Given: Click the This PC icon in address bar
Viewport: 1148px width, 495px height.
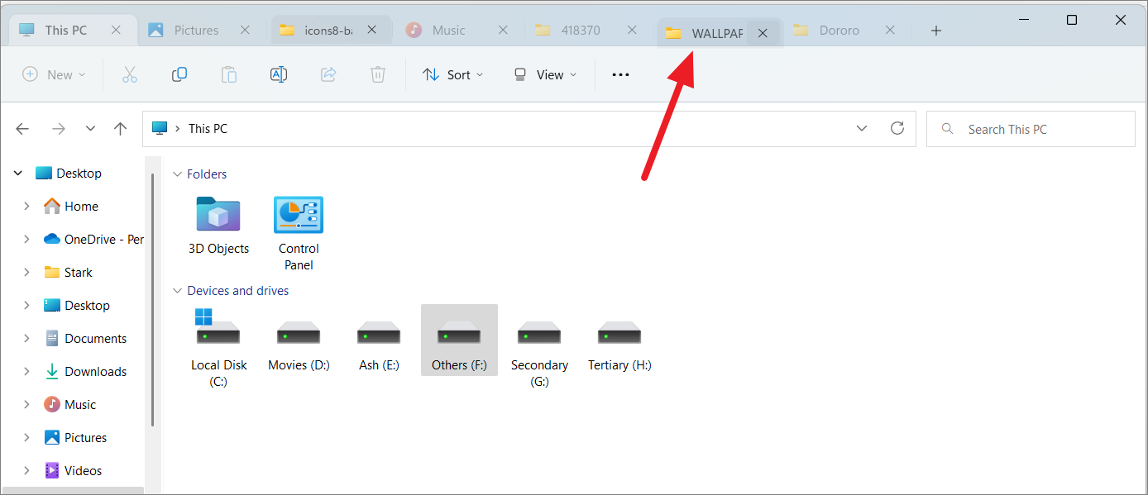Looking at the screenshot, I should click(x=160, y=128).
